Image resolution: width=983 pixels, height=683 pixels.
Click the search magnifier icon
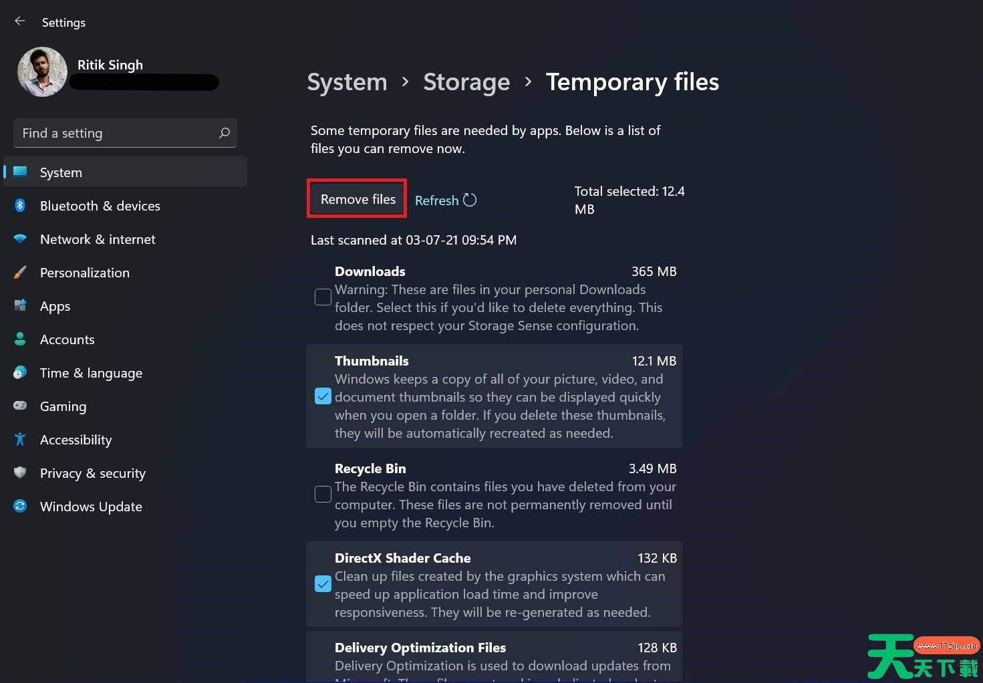225,133
